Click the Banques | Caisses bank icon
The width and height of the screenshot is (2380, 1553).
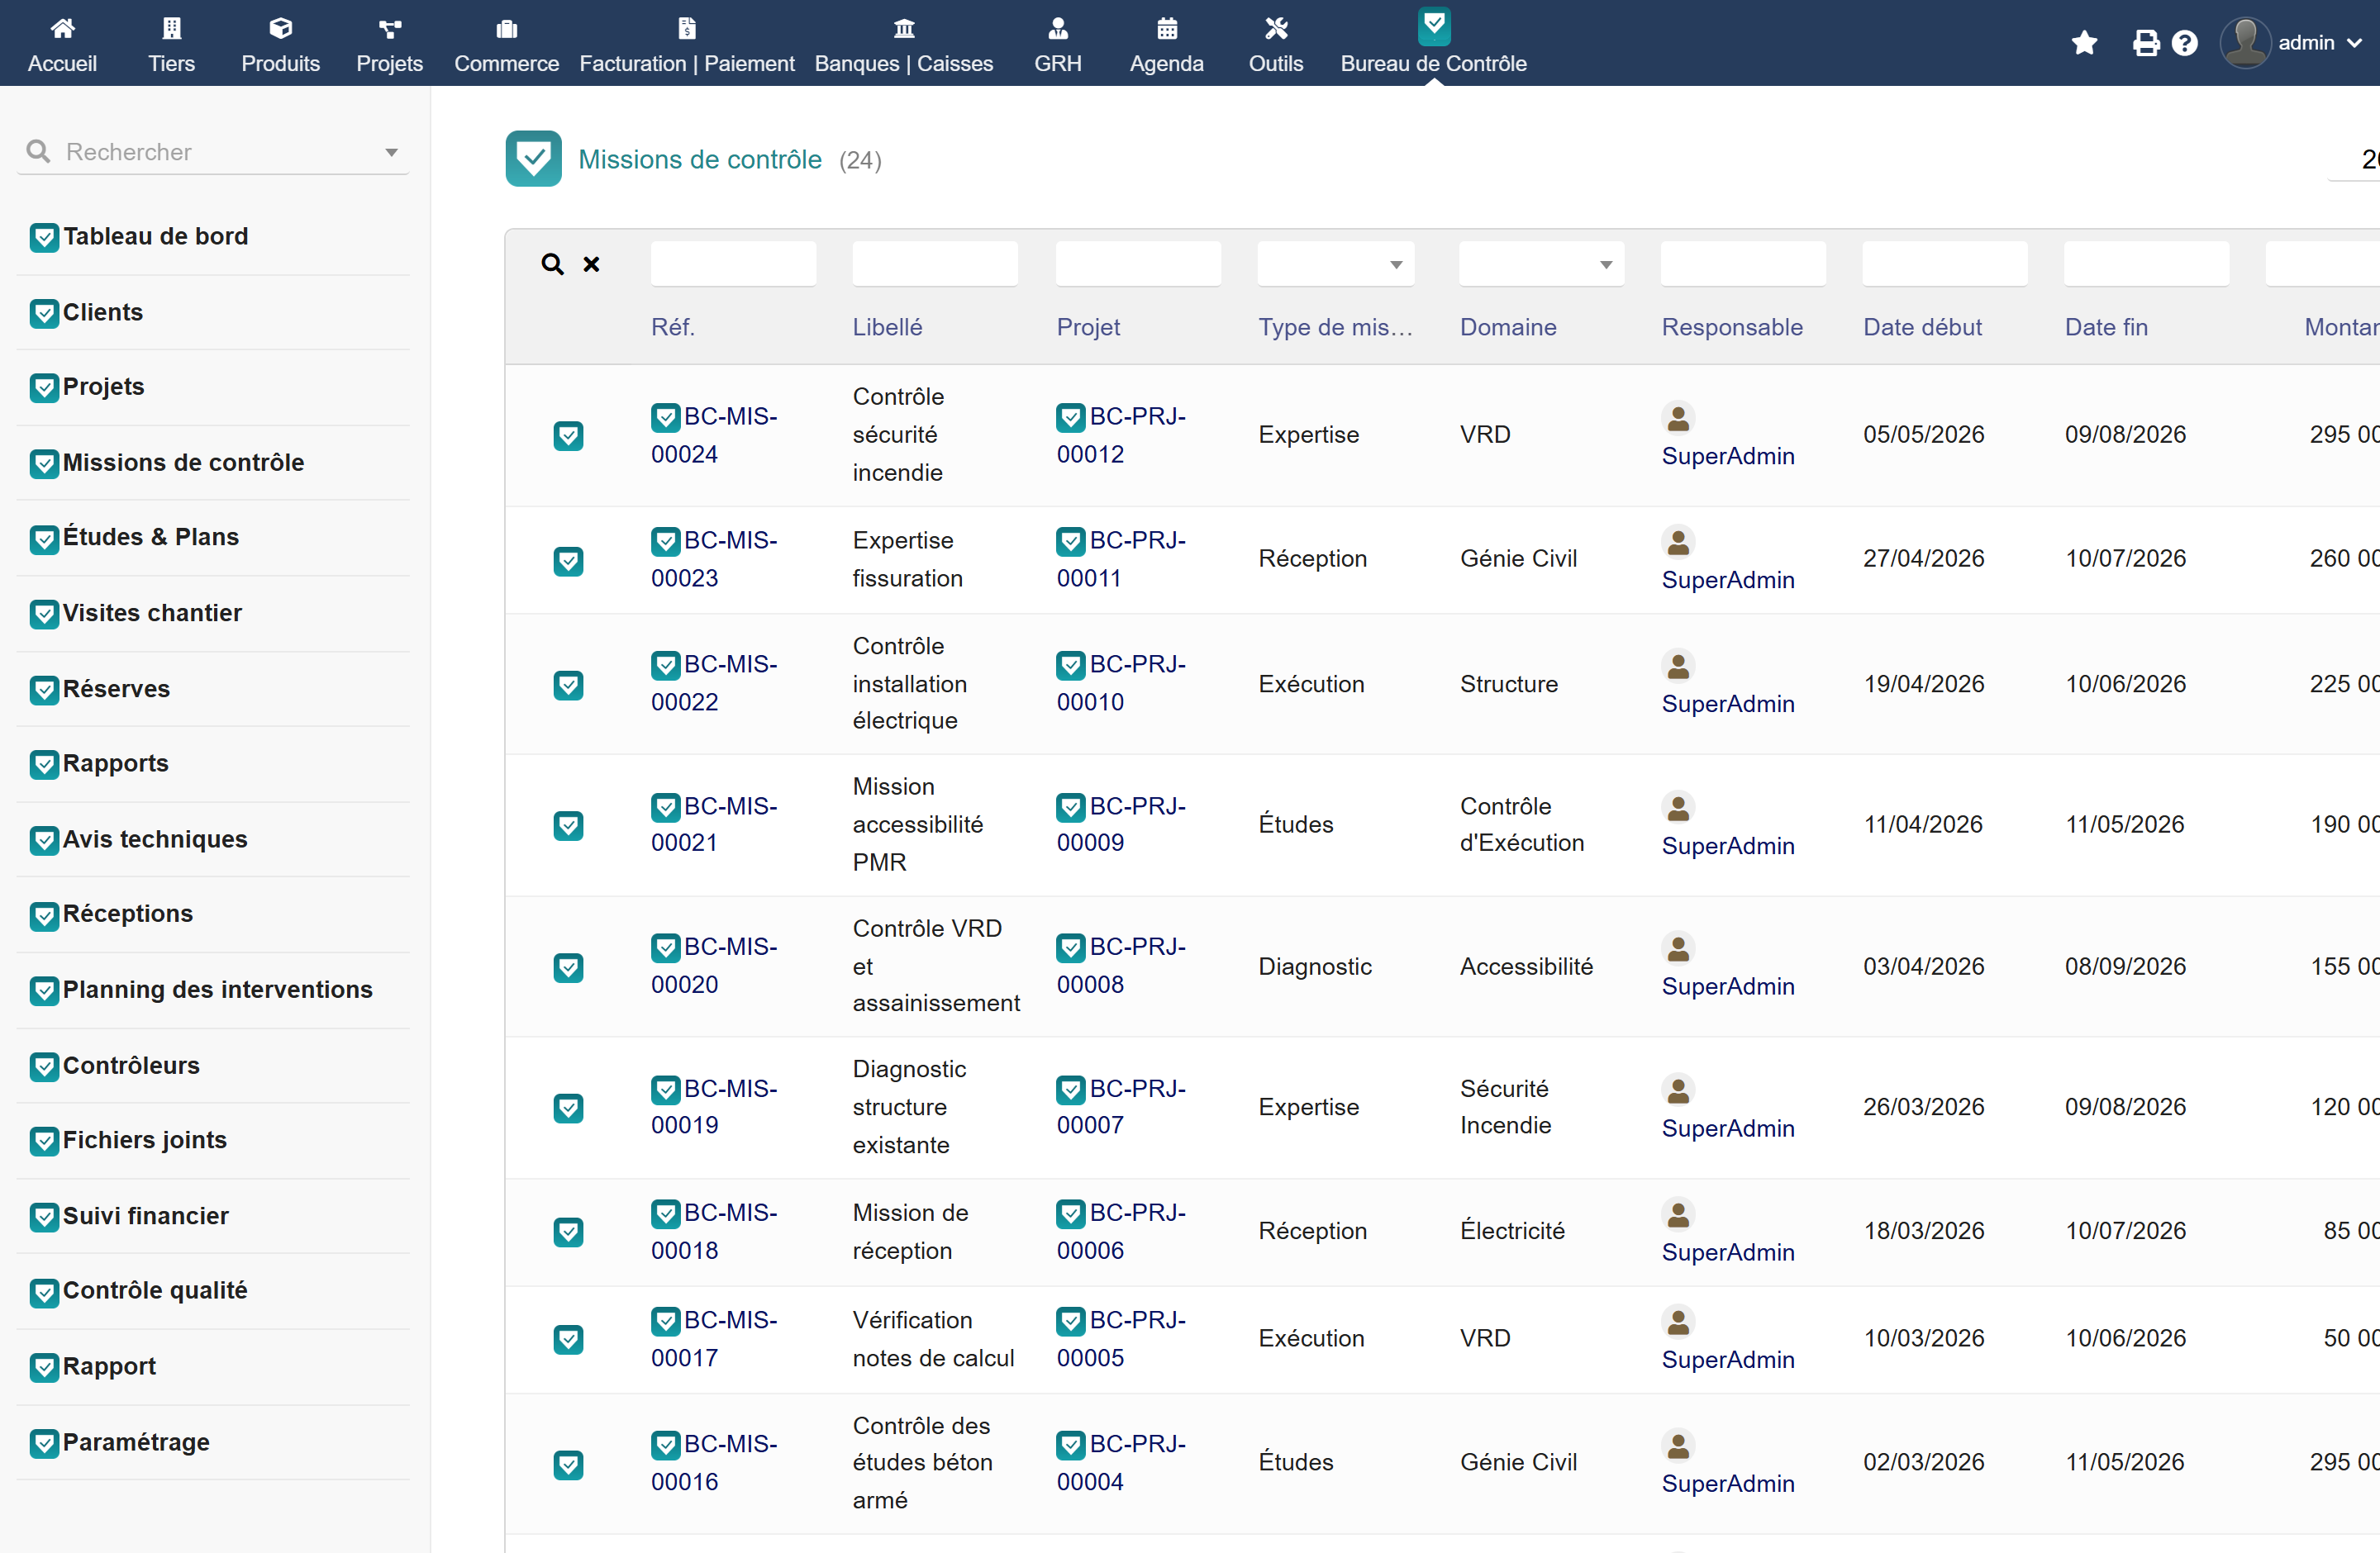[x=904, y=28]
